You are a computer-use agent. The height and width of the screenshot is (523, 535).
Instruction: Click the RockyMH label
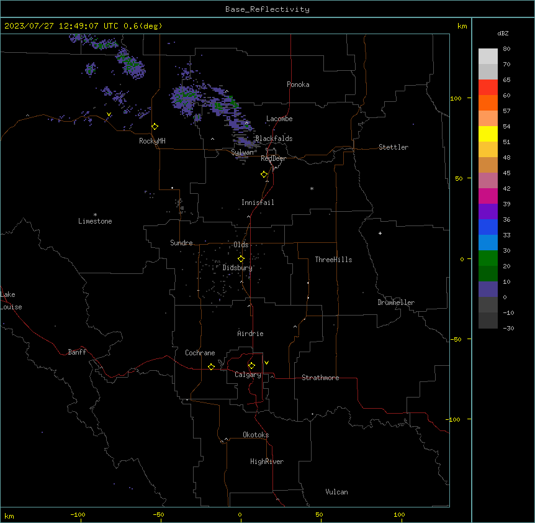(152, 141)
